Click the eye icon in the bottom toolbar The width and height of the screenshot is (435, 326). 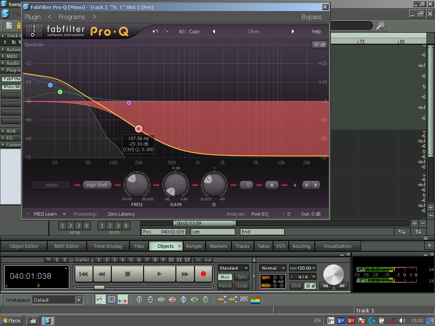pyautogui.click(x=161, y=300)
